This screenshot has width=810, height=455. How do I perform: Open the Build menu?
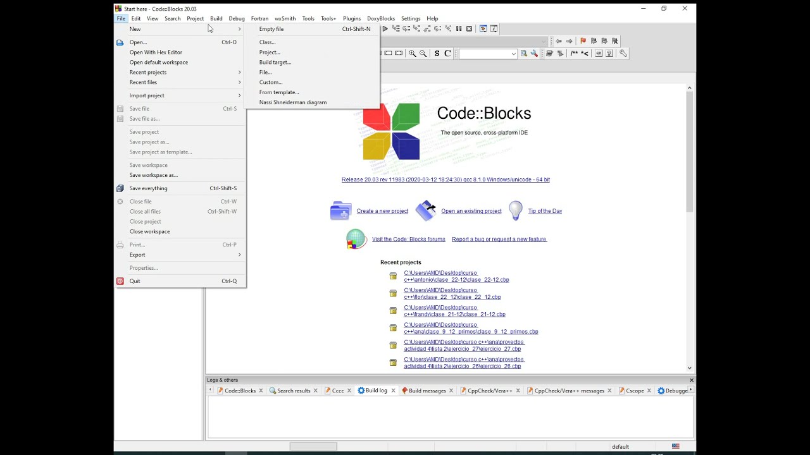coord(216,18)
